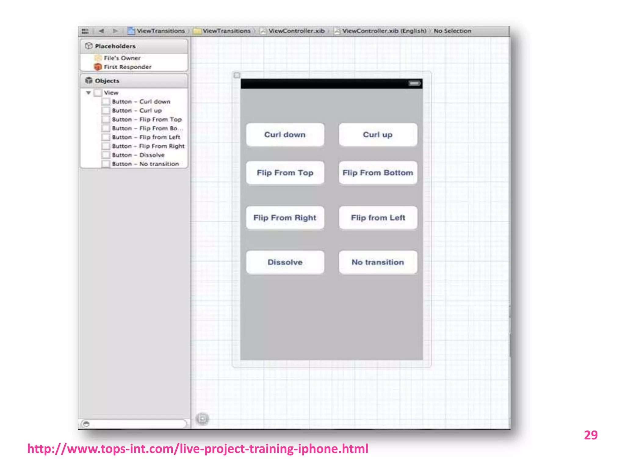This screenshot has width=625, height=469.
Task: Click the Dissolve button on canvas
Action: tap(285, 262)
